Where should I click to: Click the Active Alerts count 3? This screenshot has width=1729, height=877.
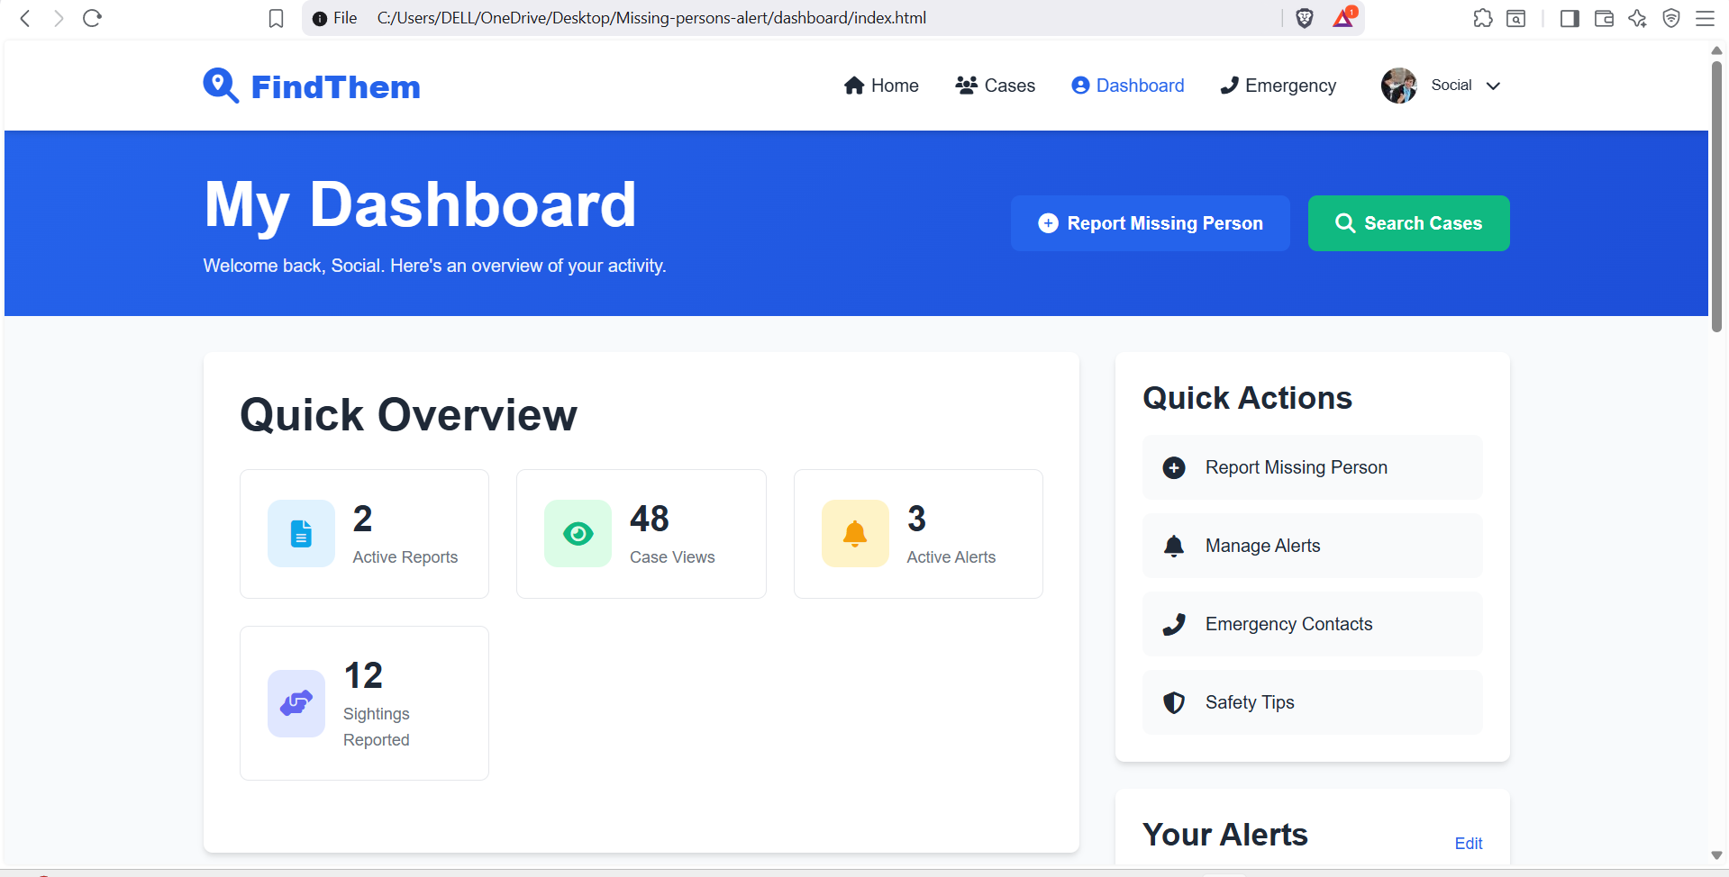pos(916,519)
